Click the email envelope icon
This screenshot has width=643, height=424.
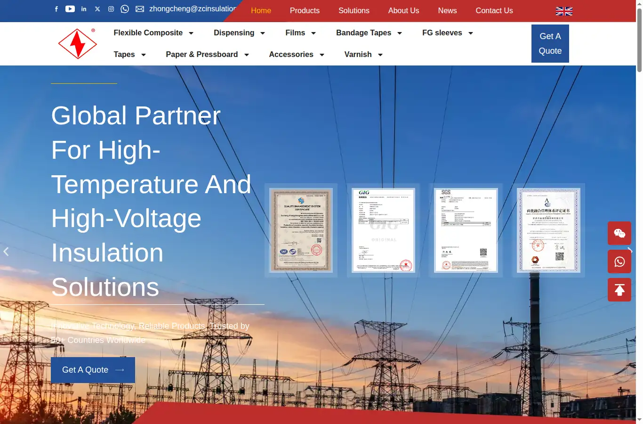[x=140, y=9]
